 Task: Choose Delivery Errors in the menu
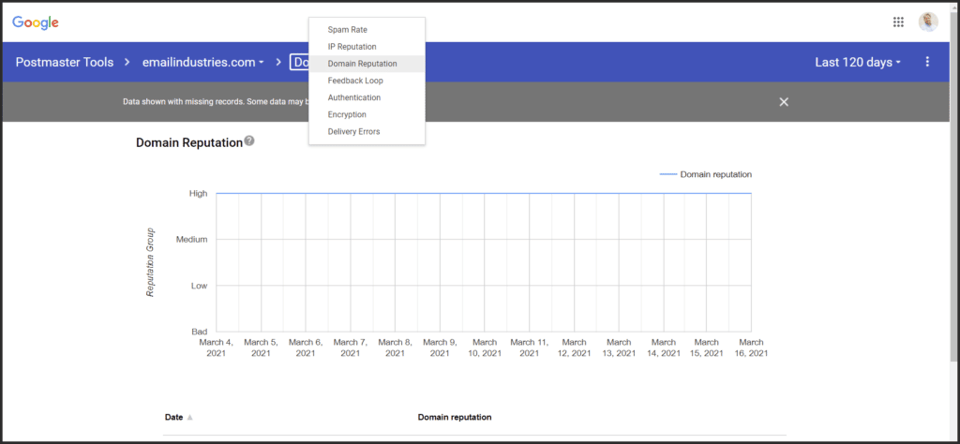(x=353, y=131)
